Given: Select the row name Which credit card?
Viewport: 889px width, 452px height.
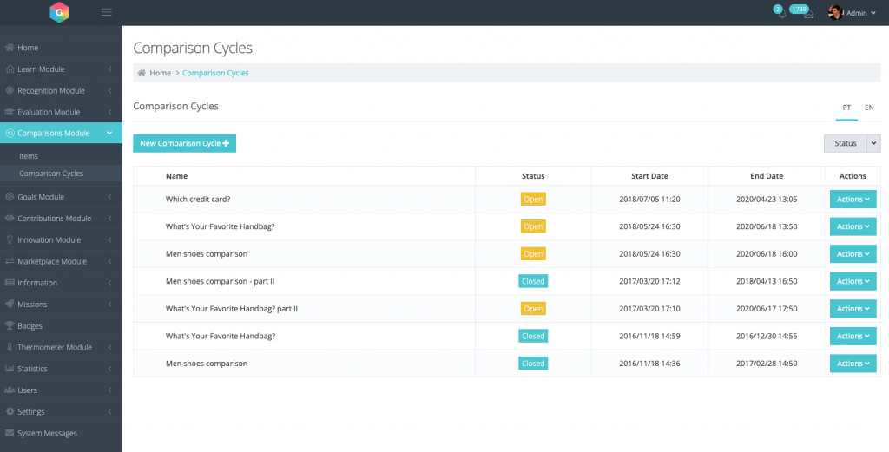Looking at the screenshot, I should 198,200.
